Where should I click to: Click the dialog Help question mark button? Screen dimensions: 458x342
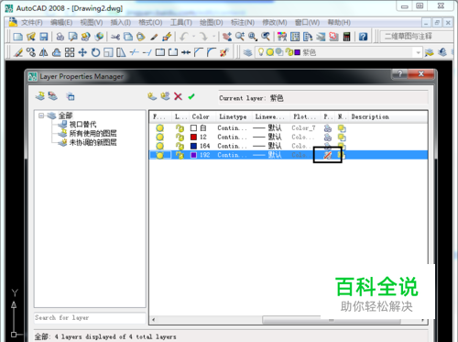pyautogui.click(x=399, y=74)
